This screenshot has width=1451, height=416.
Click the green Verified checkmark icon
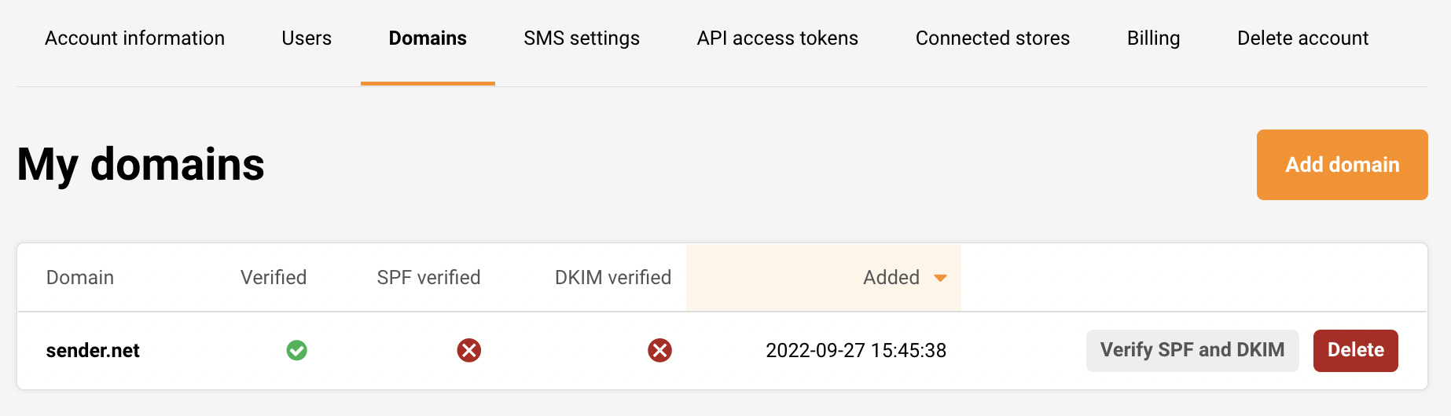pos(296,350)
